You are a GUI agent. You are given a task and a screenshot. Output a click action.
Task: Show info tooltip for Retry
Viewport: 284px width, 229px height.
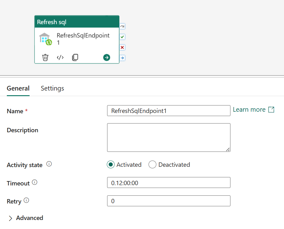26,200
